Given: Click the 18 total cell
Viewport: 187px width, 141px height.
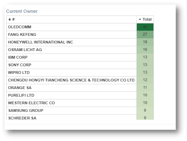Looking at the screenshot, I should pos(145,42).
